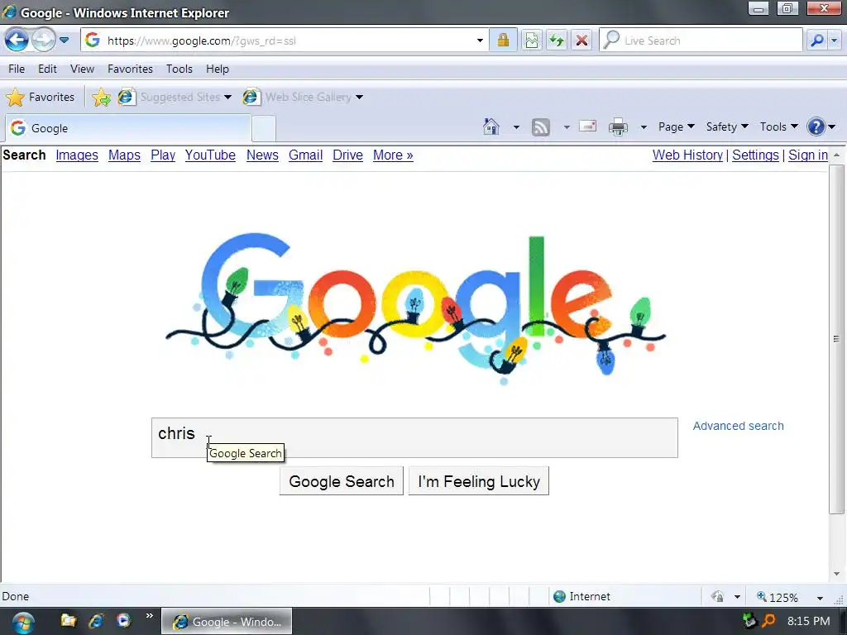Open the Help menu
Screen dimensions: 847x635
[x=218, y=69]
